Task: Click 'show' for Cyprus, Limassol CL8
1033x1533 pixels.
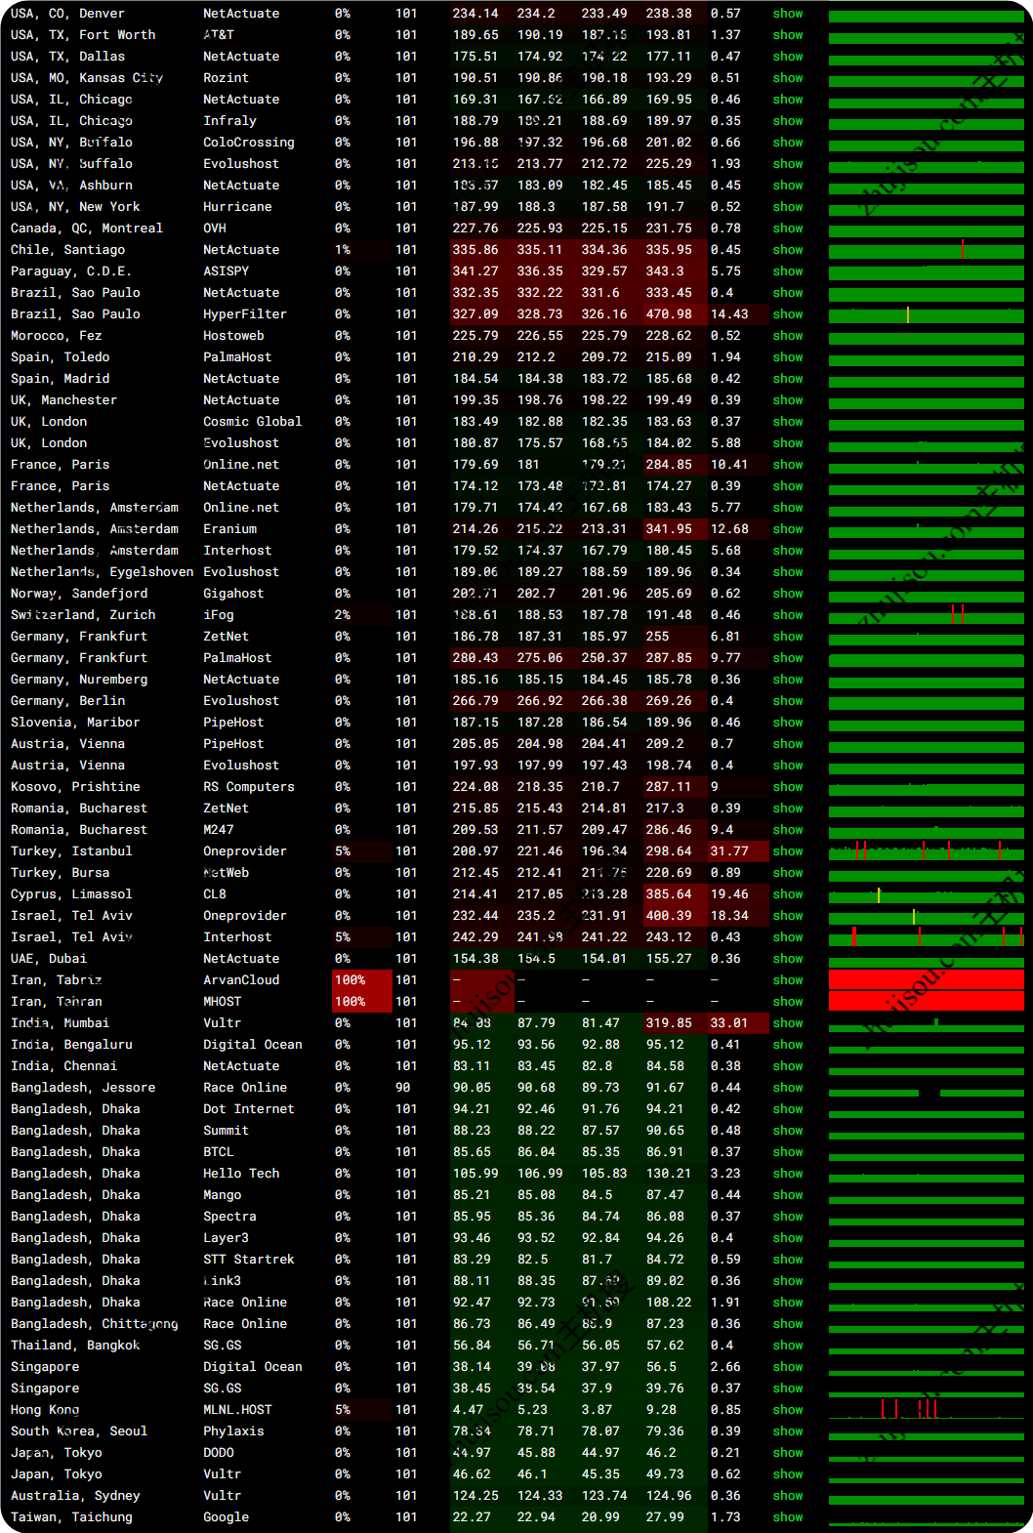Action: point(787,894)
